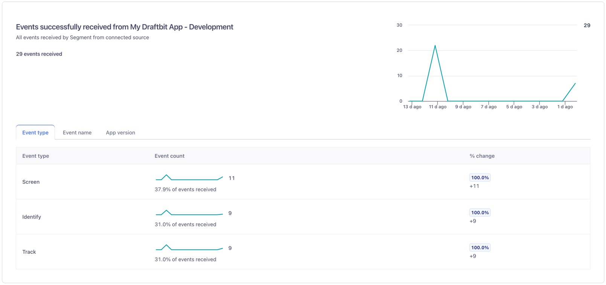Click the Identify row sparkline chart
This screenshot has height=285, width=606.
pyautogui.click(x=189, y=213)
